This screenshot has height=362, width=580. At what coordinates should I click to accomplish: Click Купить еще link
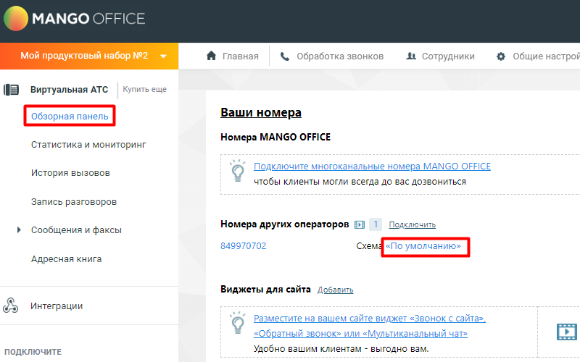144,89
